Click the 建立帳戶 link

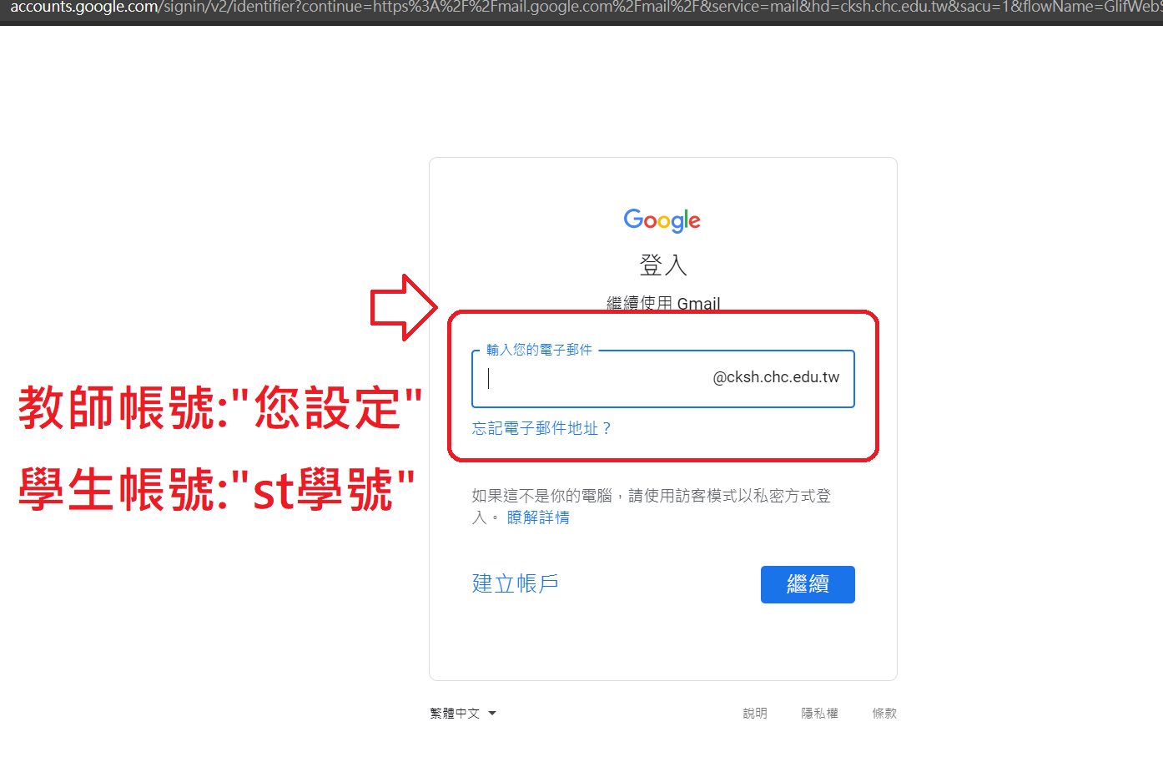516,583
